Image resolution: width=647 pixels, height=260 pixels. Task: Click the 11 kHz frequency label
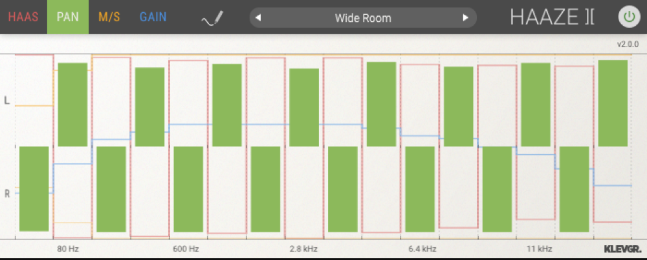tap(539, 248)
